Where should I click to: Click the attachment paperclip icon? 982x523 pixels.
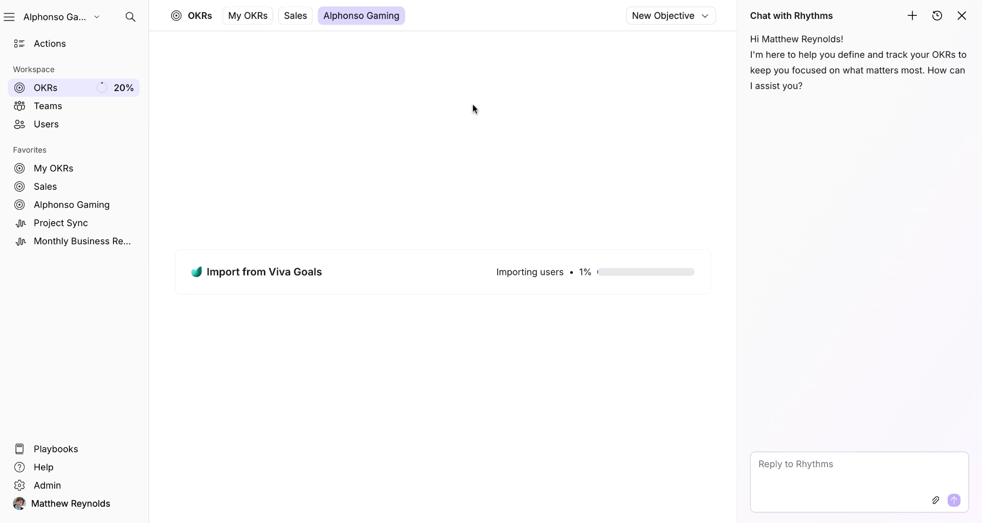pyautogui.click(x=935, y=500)
